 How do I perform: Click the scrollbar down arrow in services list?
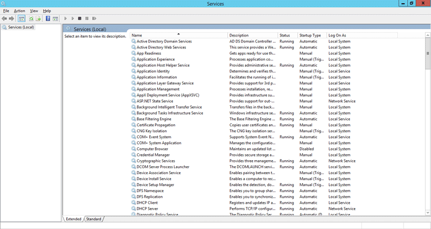(428, 212)
